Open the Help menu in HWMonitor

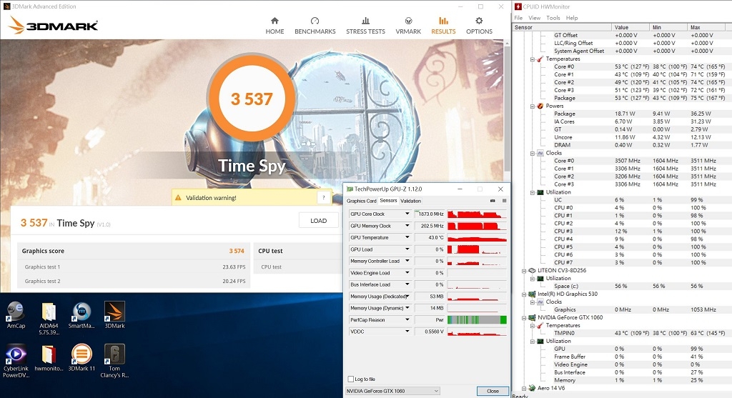click(572, 18)
